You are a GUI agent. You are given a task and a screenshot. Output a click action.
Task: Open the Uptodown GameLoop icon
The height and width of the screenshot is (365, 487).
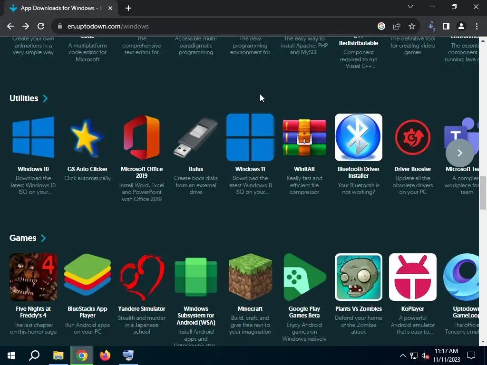[461, 277]
